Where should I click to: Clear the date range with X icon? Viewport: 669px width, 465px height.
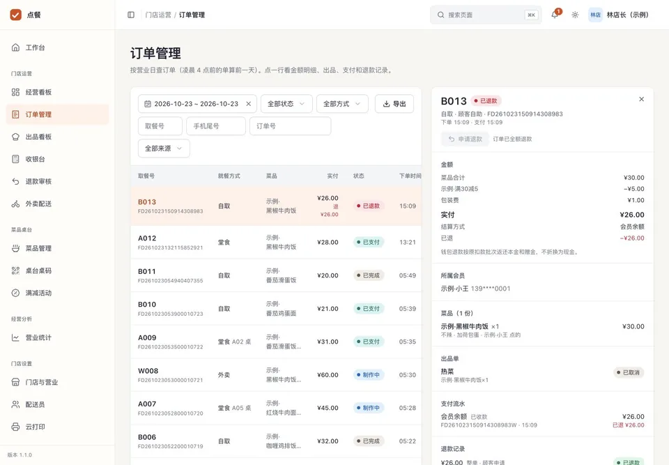click(x=248, y=104)
